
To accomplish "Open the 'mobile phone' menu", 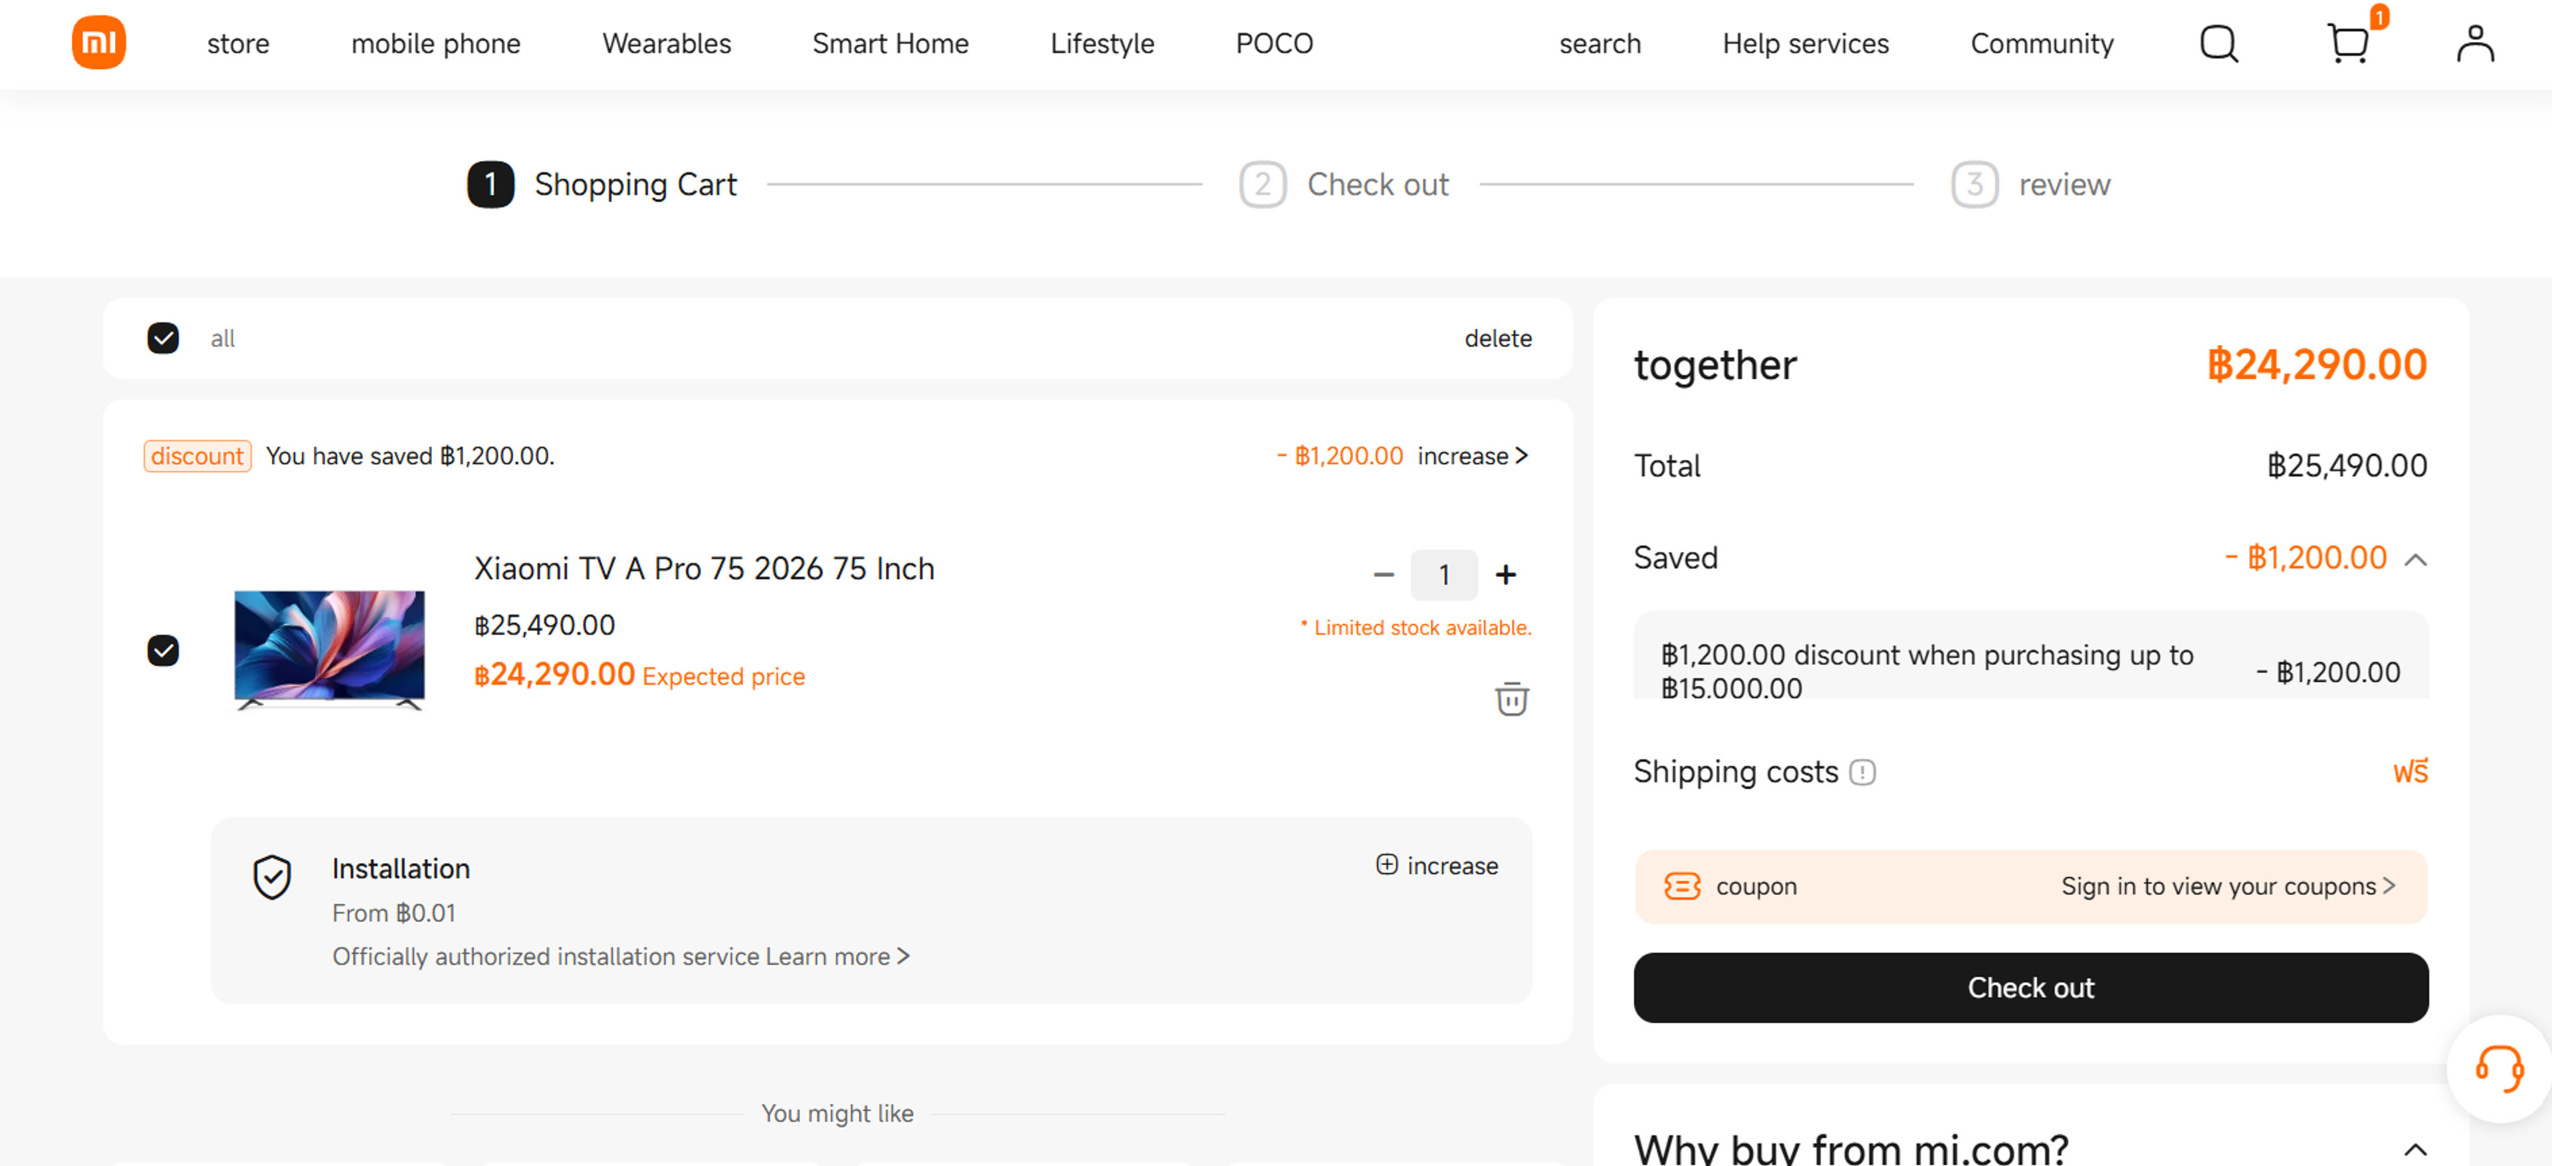I will [x=435, y=44].
